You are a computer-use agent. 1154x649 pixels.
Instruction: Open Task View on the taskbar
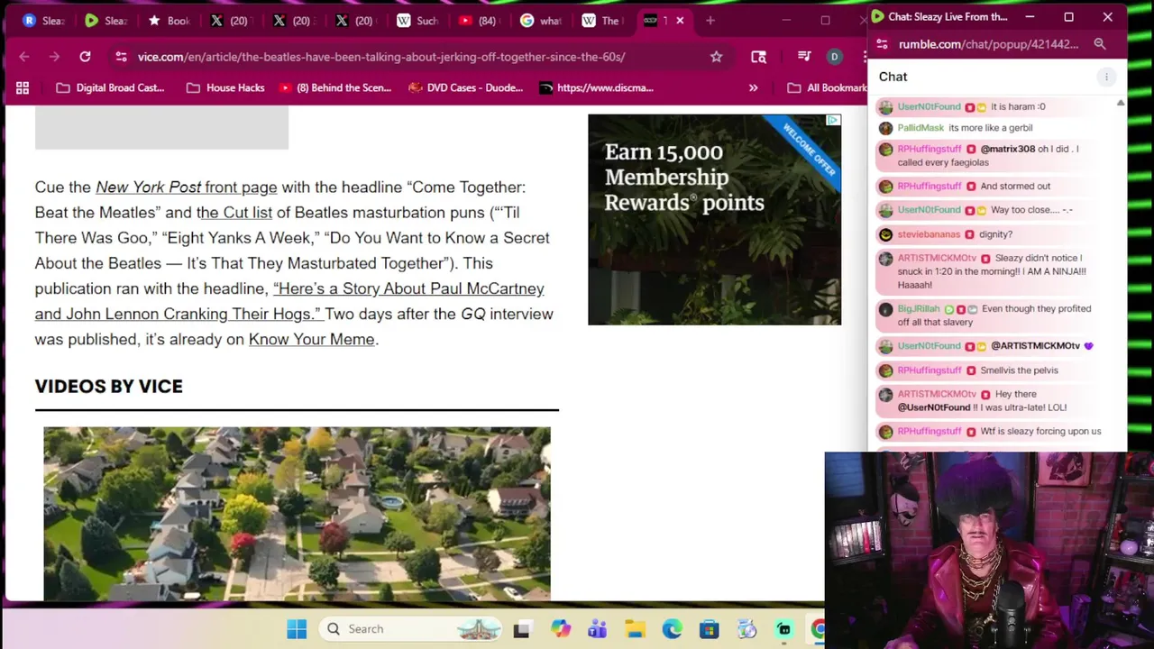[521, 628]
